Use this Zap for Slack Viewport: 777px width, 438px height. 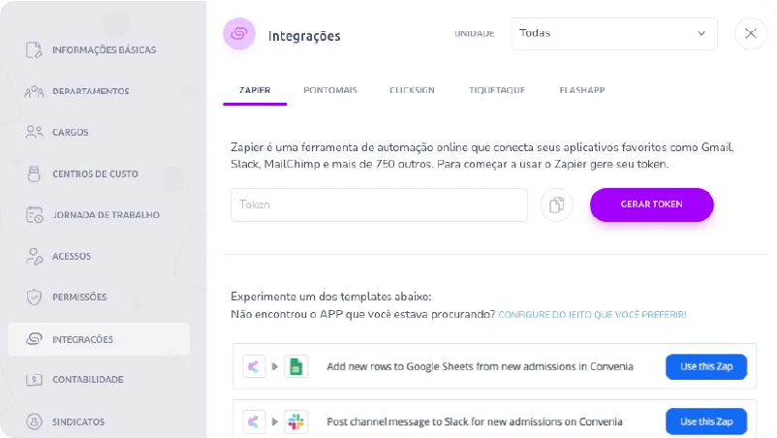pyautogui.click(x=706, y=422)
